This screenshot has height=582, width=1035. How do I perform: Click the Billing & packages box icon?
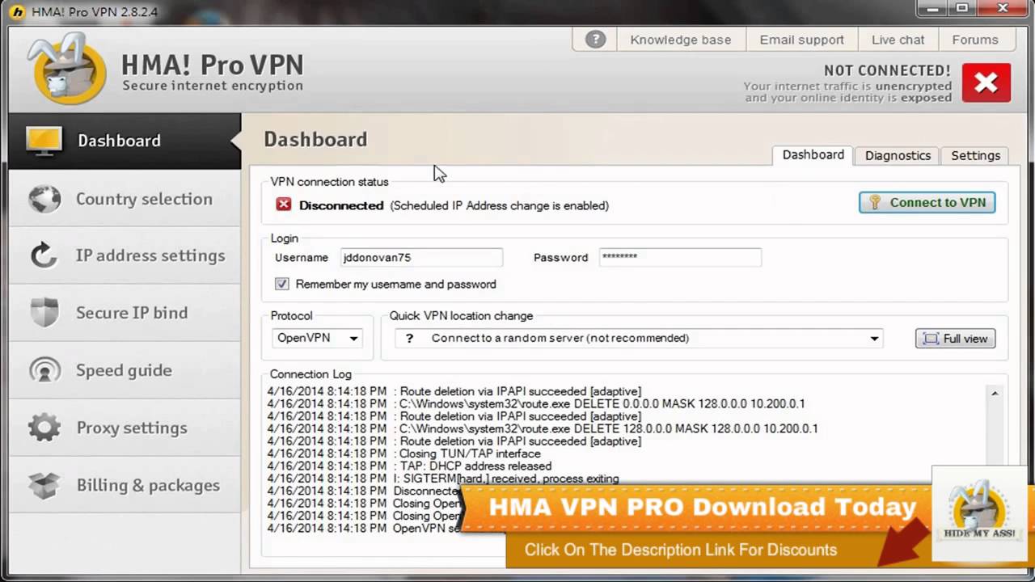pos(44,485)
